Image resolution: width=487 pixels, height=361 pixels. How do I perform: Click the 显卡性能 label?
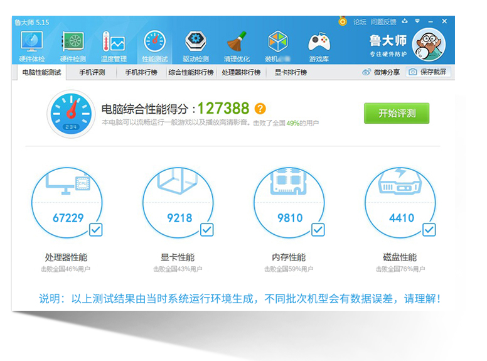pos(178,257)
